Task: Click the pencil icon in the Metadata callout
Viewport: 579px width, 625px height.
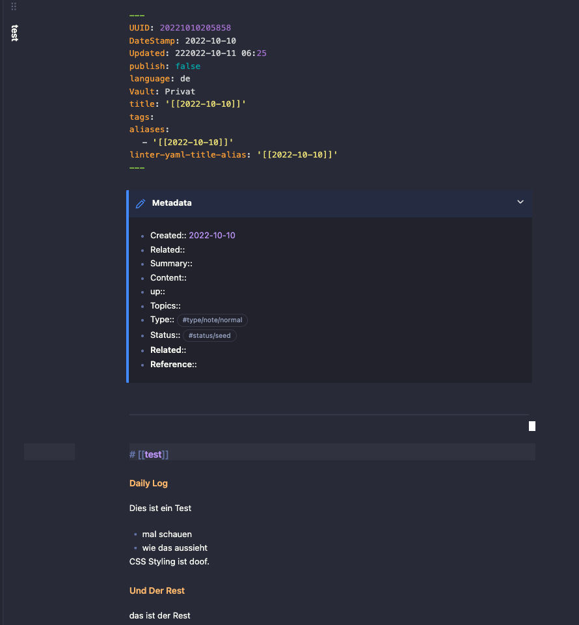Action: (140, 202)
